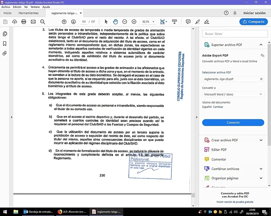Activate the hand pan tool

pyautogui.click(x=116, y=22)
